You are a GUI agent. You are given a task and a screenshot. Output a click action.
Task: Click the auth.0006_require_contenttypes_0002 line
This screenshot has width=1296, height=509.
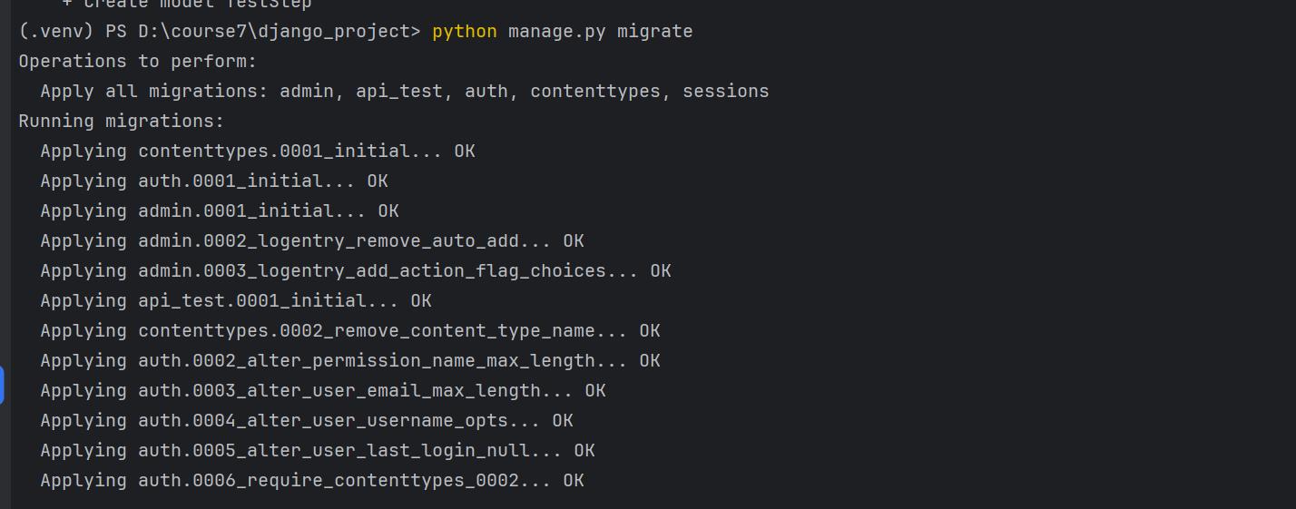click(x=311, y=481)
